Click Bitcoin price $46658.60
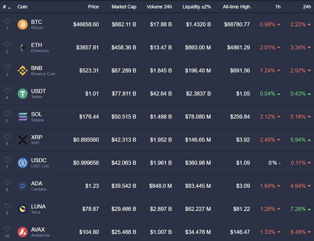 [x=86, y=24]
